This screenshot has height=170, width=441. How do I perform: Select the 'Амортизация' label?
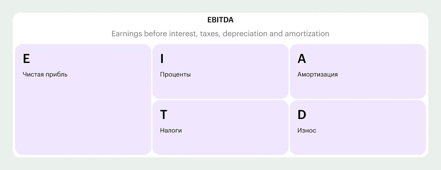[317, 75]
